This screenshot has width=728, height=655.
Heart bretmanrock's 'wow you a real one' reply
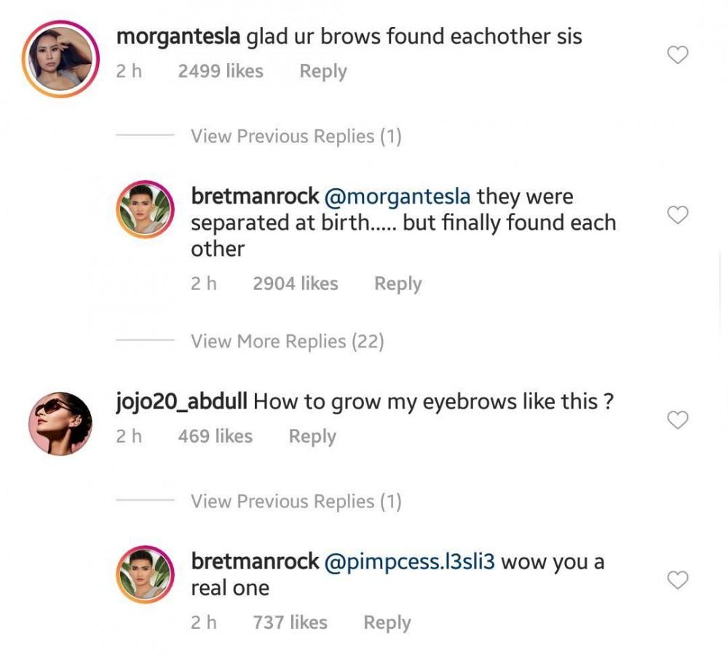(678, 580)
